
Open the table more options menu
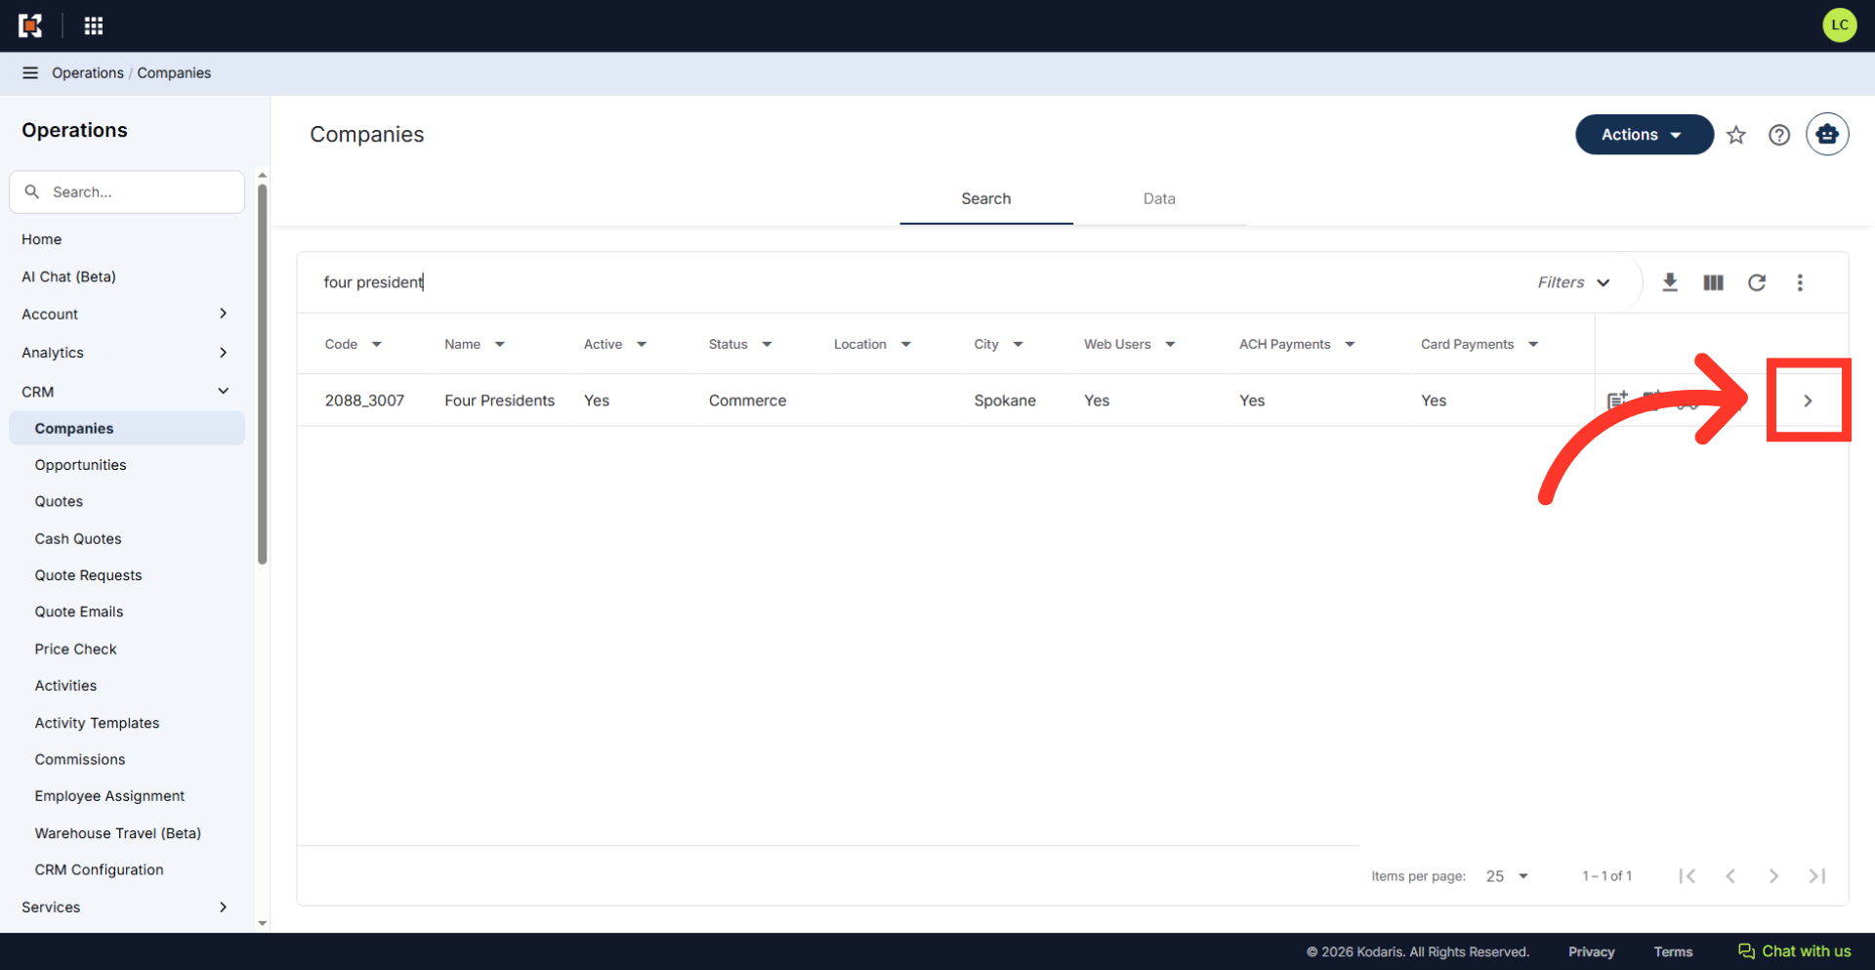pyautogui.click(x=1800, y=282)
